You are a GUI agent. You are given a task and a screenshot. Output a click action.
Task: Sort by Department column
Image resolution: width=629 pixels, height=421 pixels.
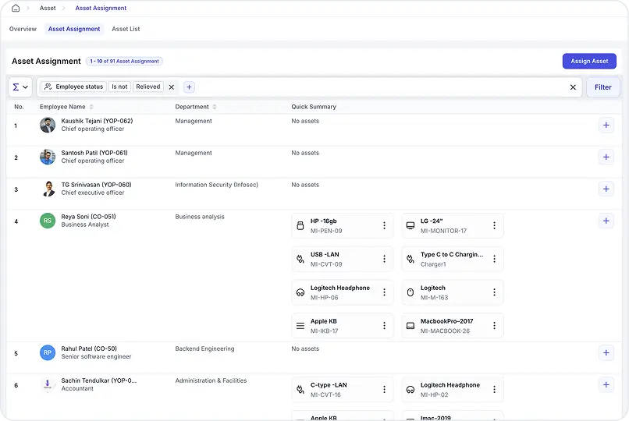click(215, 107)
